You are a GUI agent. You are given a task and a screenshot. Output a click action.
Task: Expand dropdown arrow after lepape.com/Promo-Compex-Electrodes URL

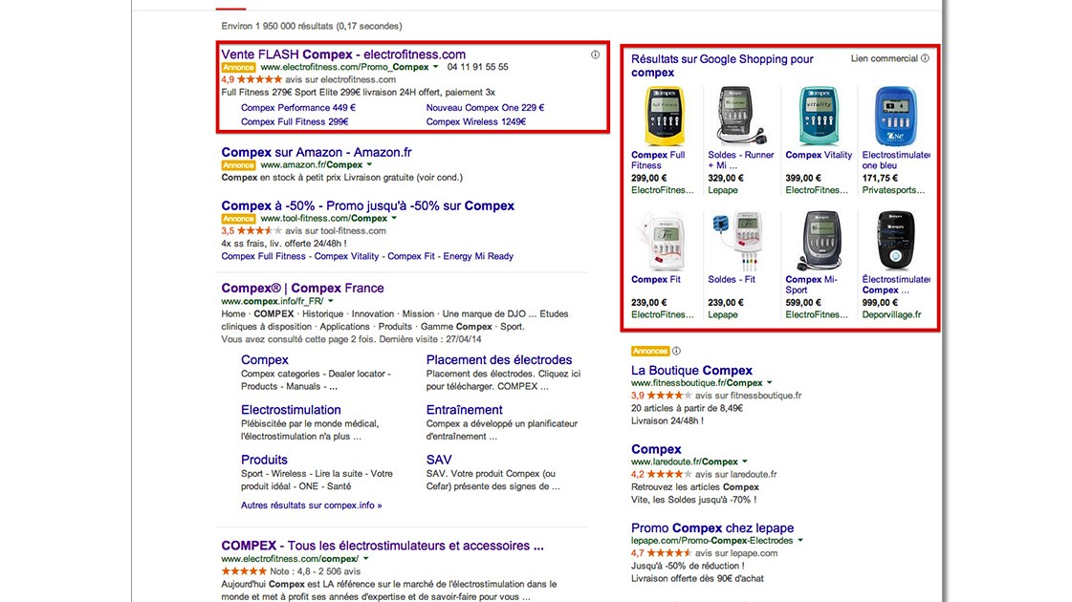(x=799, y=541)
